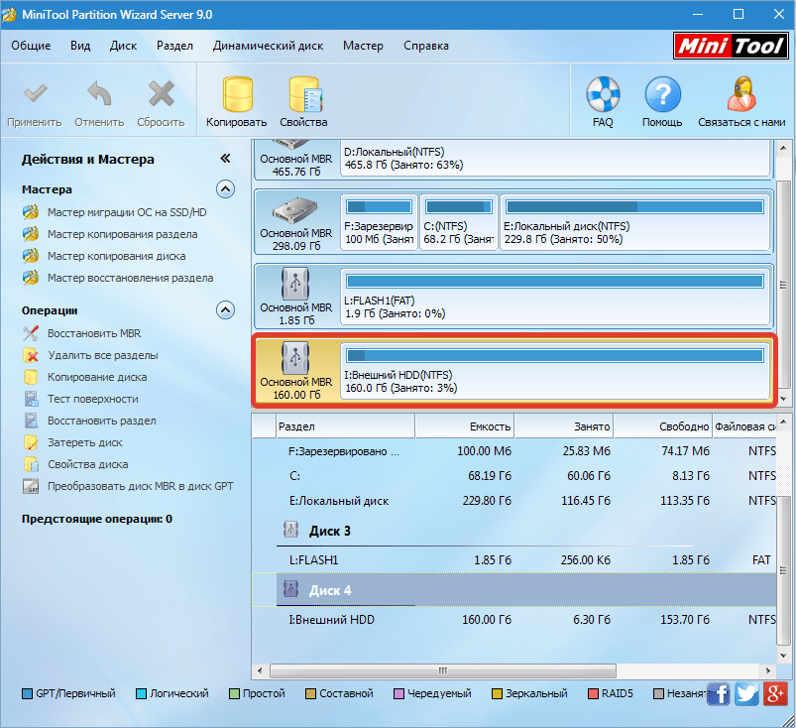Open the Динамический диск menu
The width and height of the screenshot is (796, 728).
(268, 46)
